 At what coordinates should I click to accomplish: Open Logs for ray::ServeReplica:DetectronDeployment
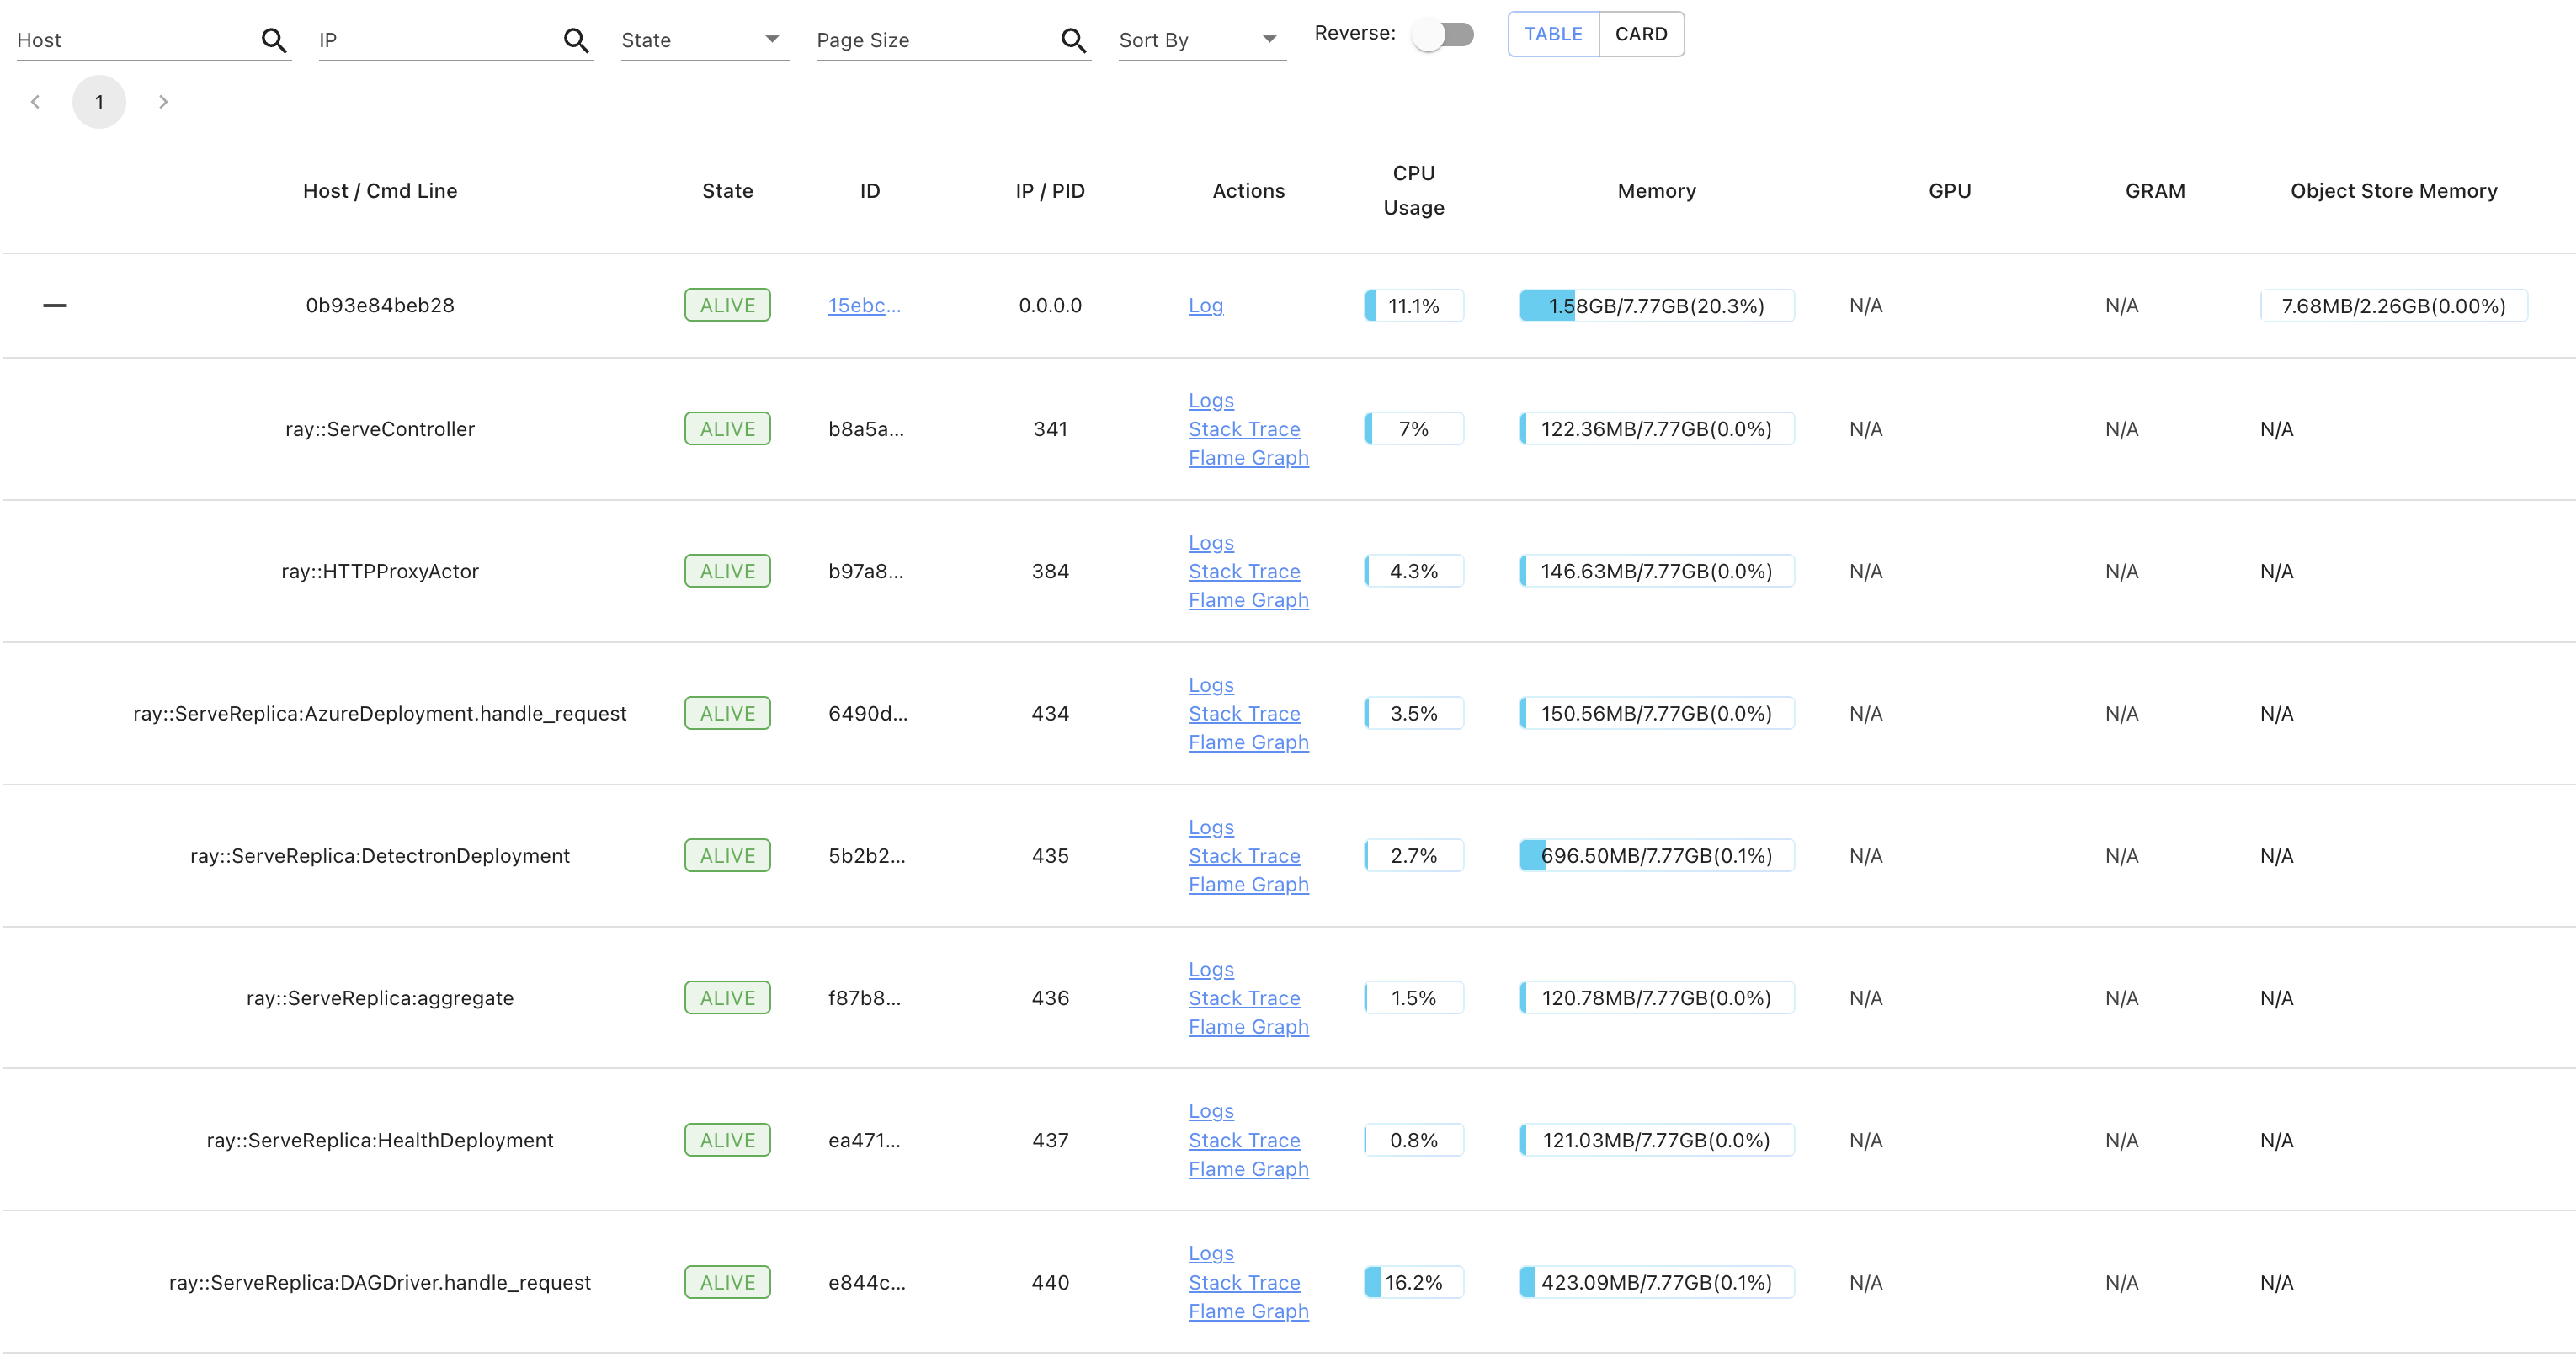point(1211,827)
